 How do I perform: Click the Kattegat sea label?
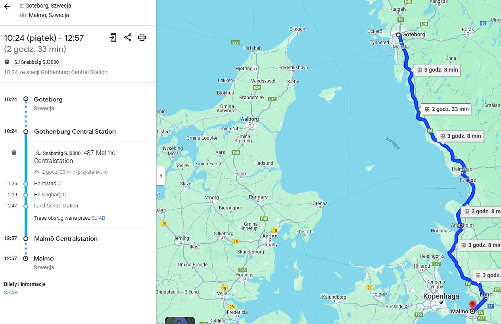(393, 143)
